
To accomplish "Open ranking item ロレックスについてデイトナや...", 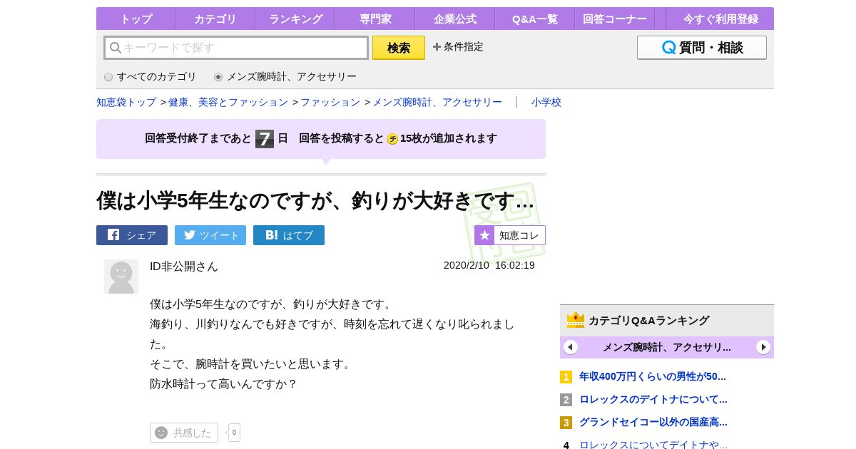I will [653, 445].
